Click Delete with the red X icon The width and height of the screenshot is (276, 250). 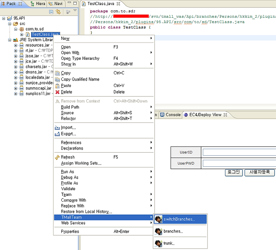(104, 92)
